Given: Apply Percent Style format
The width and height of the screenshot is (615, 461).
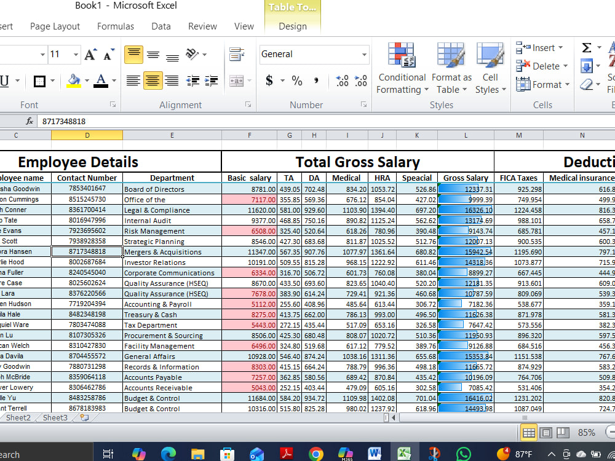Looking at the screenshot, I should pos(297,81).
